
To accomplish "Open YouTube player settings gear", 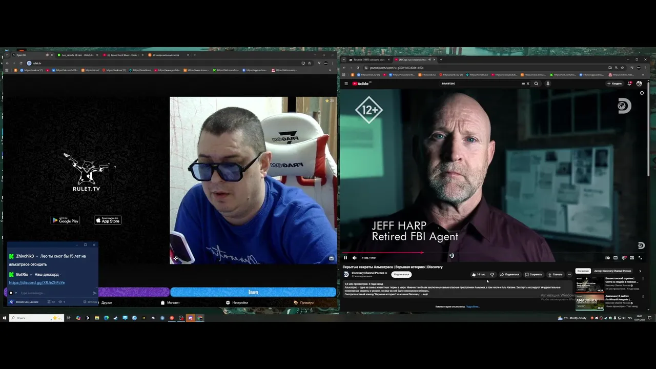I will click(x=624, y=258).
